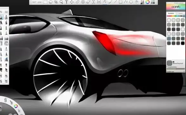Select the Rectangular Selection tool

pos(45,2)
